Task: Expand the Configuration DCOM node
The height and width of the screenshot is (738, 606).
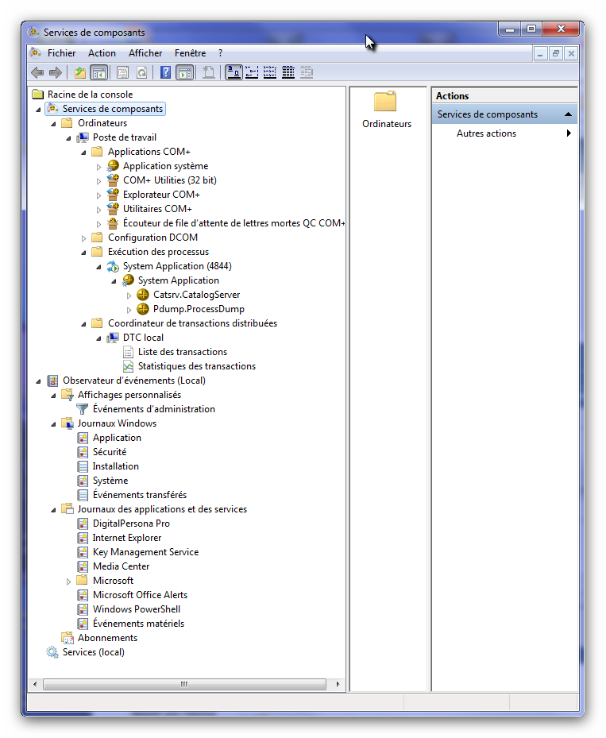Action: tap(84, 238)
